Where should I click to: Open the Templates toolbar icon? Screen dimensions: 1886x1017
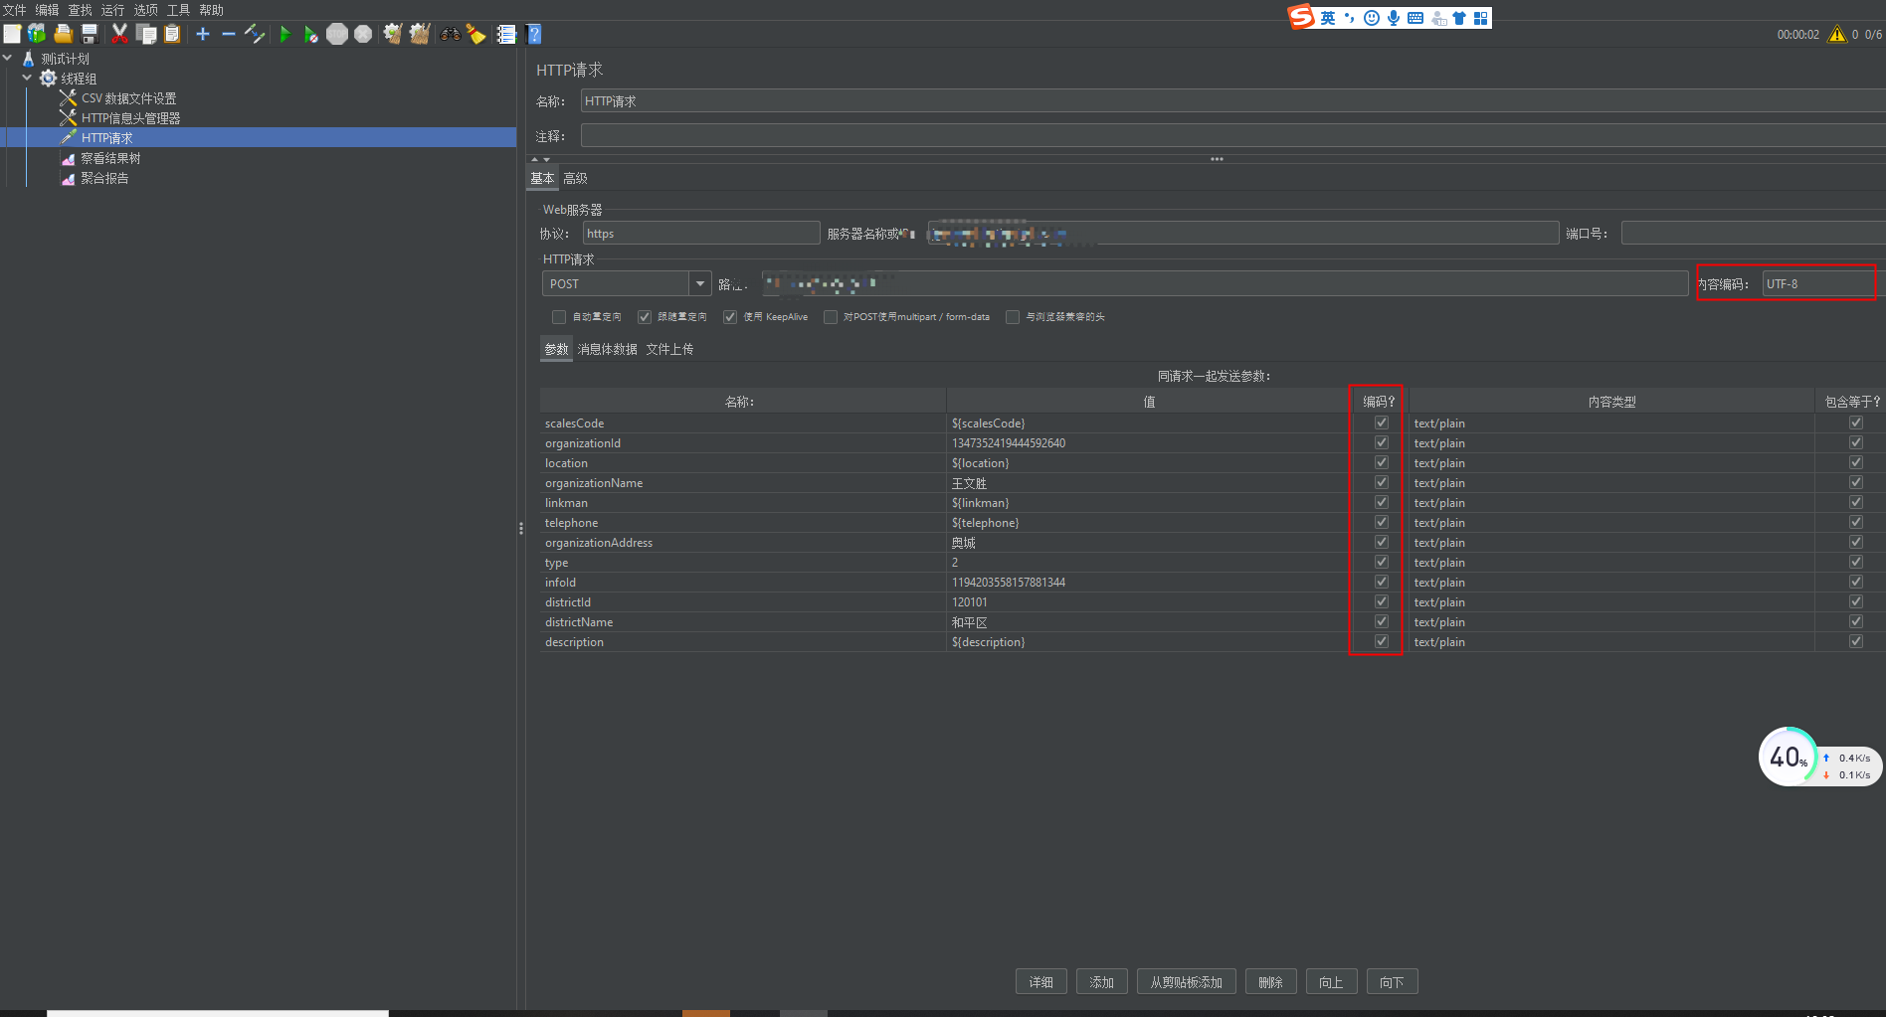(37, 34)
